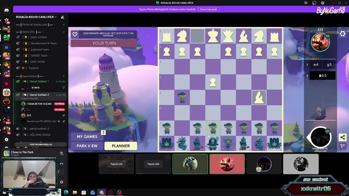This screenshot has height=196, width=349.
Task: Select the green-bordered participant tile
Action: pos(190,164)
